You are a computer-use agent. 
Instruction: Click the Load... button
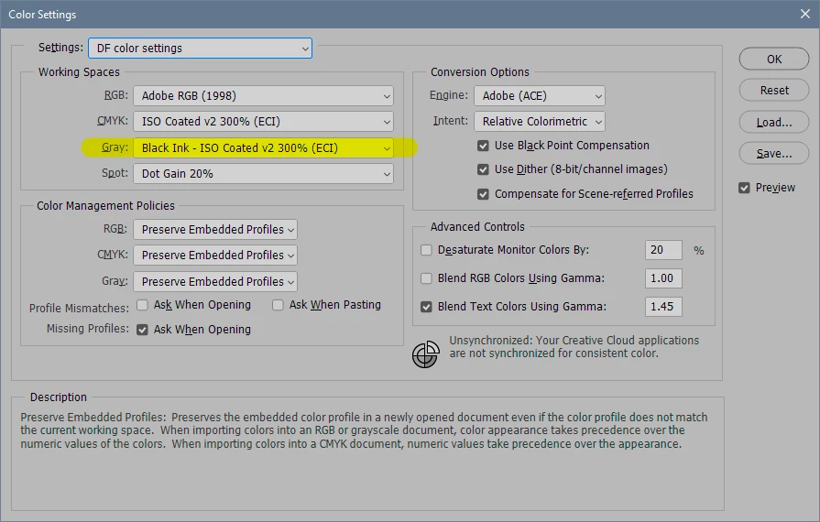774,123
